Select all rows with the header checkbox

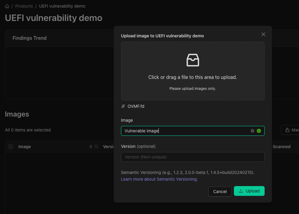[11, 146]
